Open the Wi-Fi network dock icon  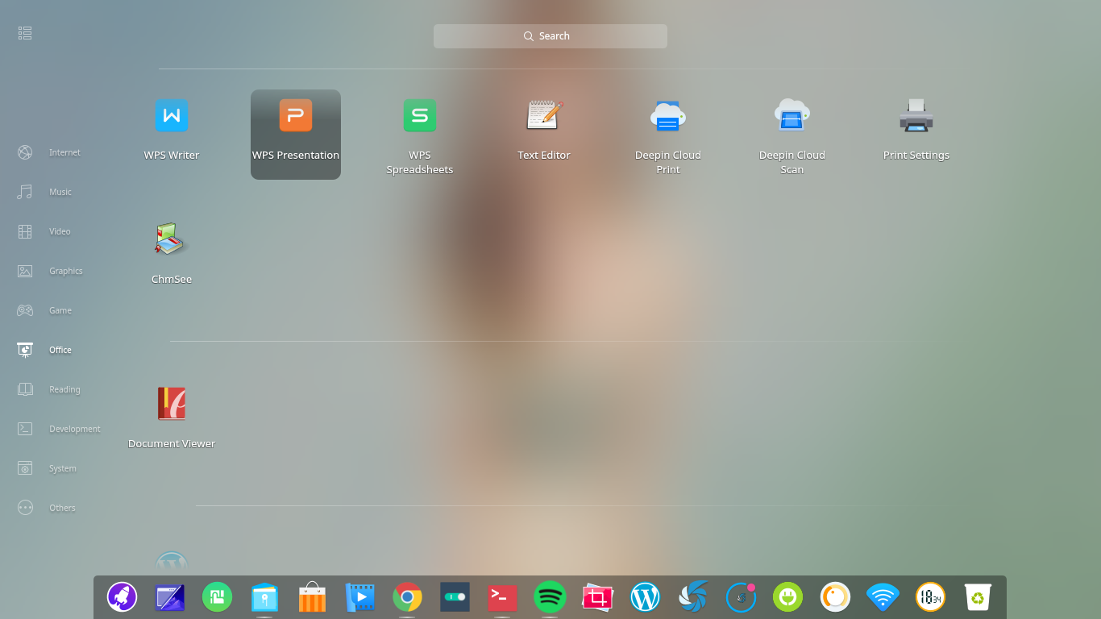tap(883, 597)
